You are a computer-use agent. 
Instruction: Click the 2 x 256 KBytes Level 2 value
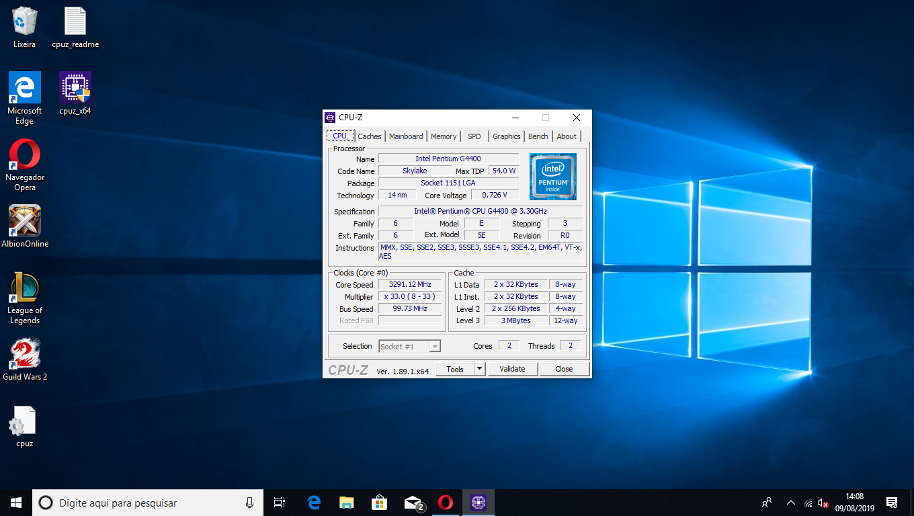coord(515,308)
